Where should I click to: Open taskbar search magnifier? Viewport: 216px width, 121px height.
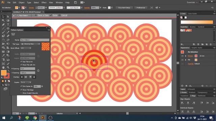(x=11, y=118)
